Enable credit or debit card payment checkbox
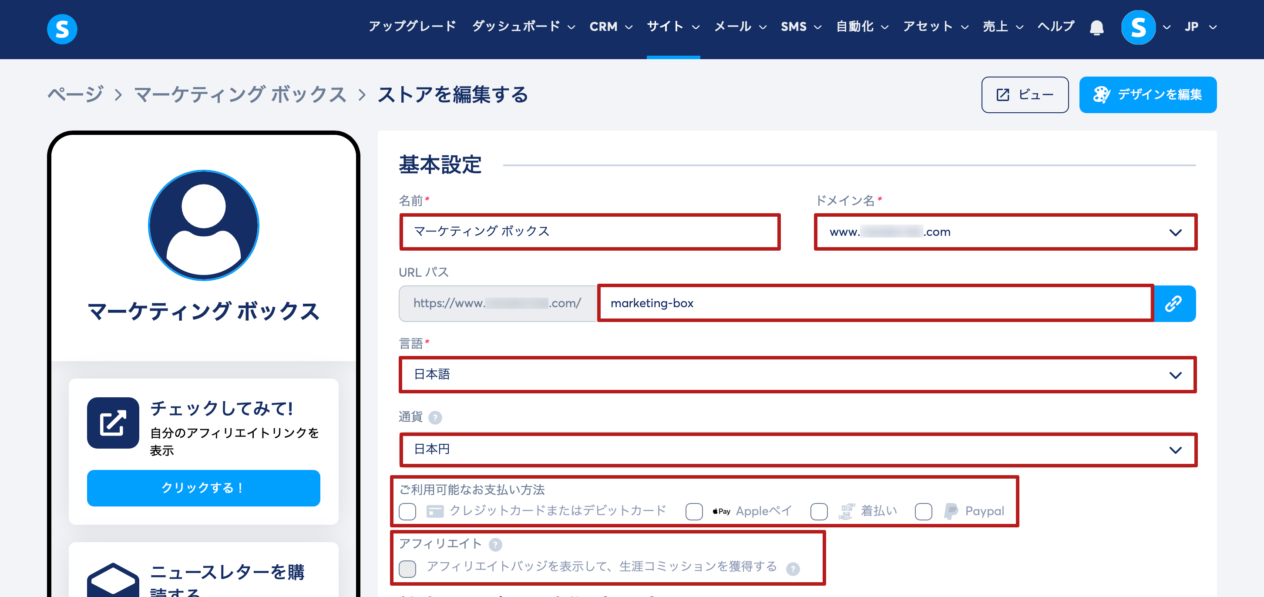 click(407, 512)
